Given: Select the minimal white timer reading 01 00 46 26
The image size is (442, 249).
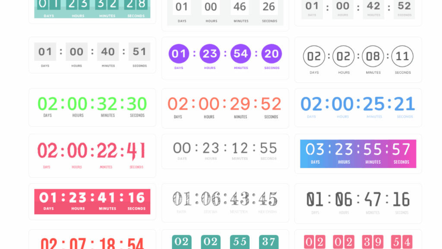Looking at the screenshot, I should 225,11.
